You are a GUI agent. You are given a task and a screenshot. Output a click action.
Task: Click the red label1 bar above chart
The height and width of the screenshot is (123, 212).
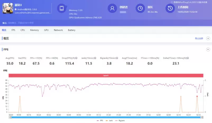[106, 76]
